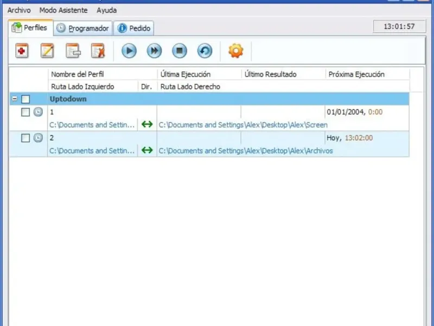
Task: Click the Dir. column header
Action: click(147, 86)
